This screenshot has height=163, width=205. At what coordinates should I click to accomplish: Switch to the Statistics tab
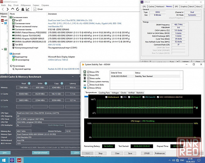click(140, 93)
